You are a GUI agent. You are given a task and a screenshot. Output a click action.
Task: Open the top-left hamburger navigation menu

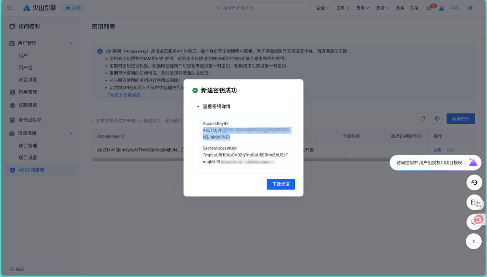(9, 8)
